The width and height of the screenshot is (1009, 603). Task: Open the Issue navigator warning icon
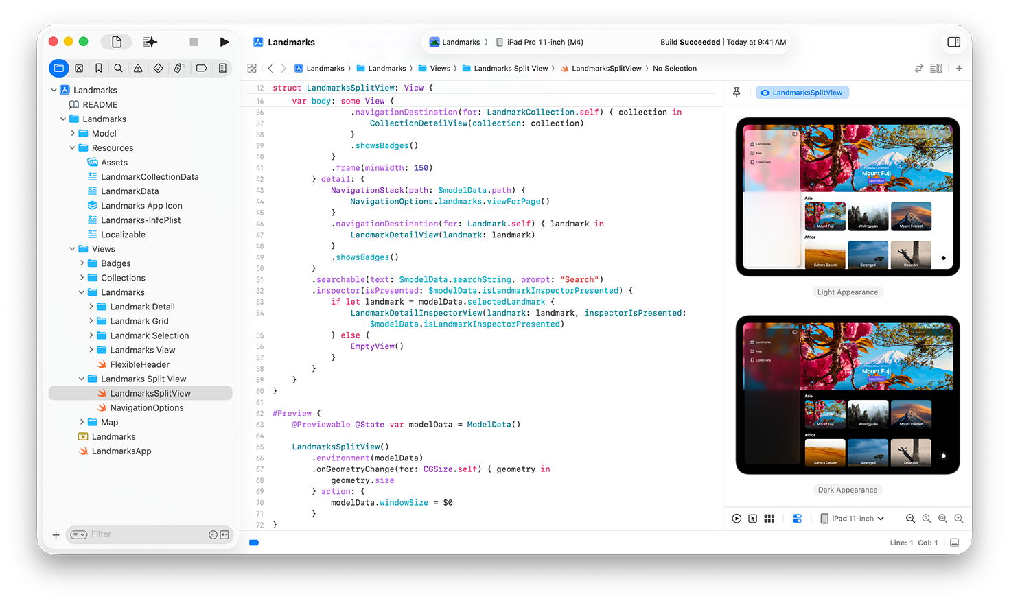(138, 69)
